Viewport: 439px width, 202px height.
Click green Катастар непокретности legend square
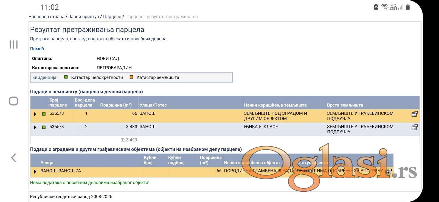click(66, 77)
